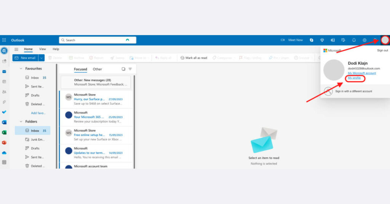Click into the Search box

(x=97, y=40)
